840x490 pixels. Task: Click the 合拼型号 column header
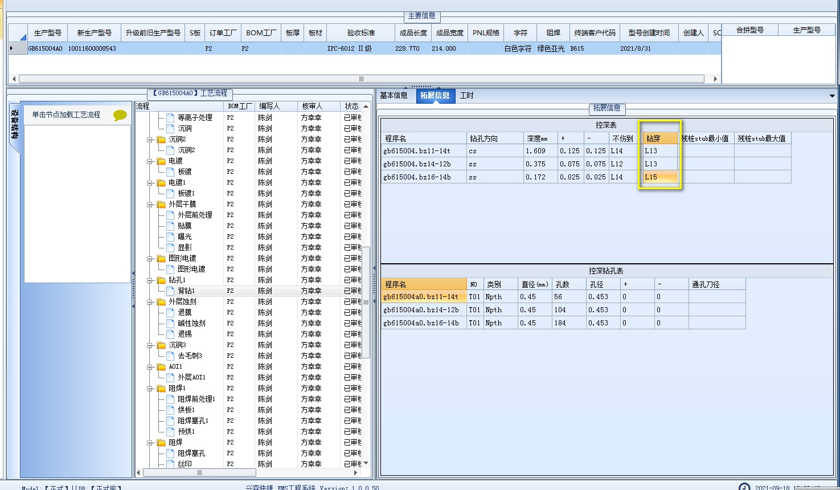pyautogui.click(x=749, y=30)
